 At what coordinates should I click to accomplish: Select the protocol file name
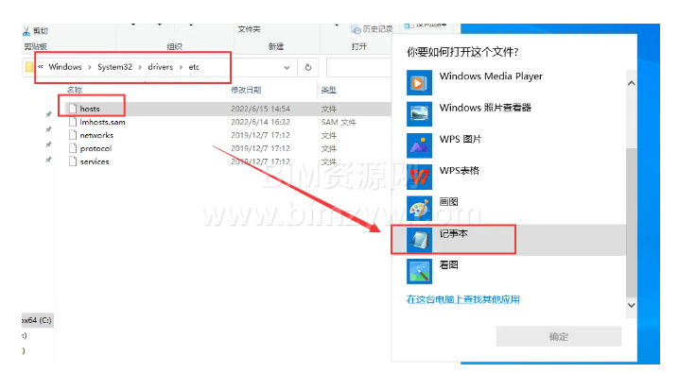pos(96,148)
